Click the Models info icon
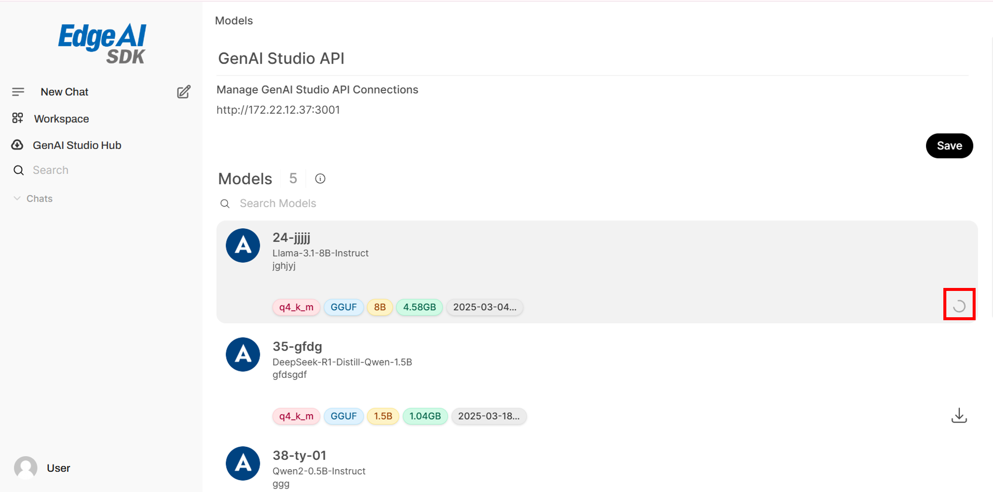Screen dimensions: 993x492 (x=320, y=179)
